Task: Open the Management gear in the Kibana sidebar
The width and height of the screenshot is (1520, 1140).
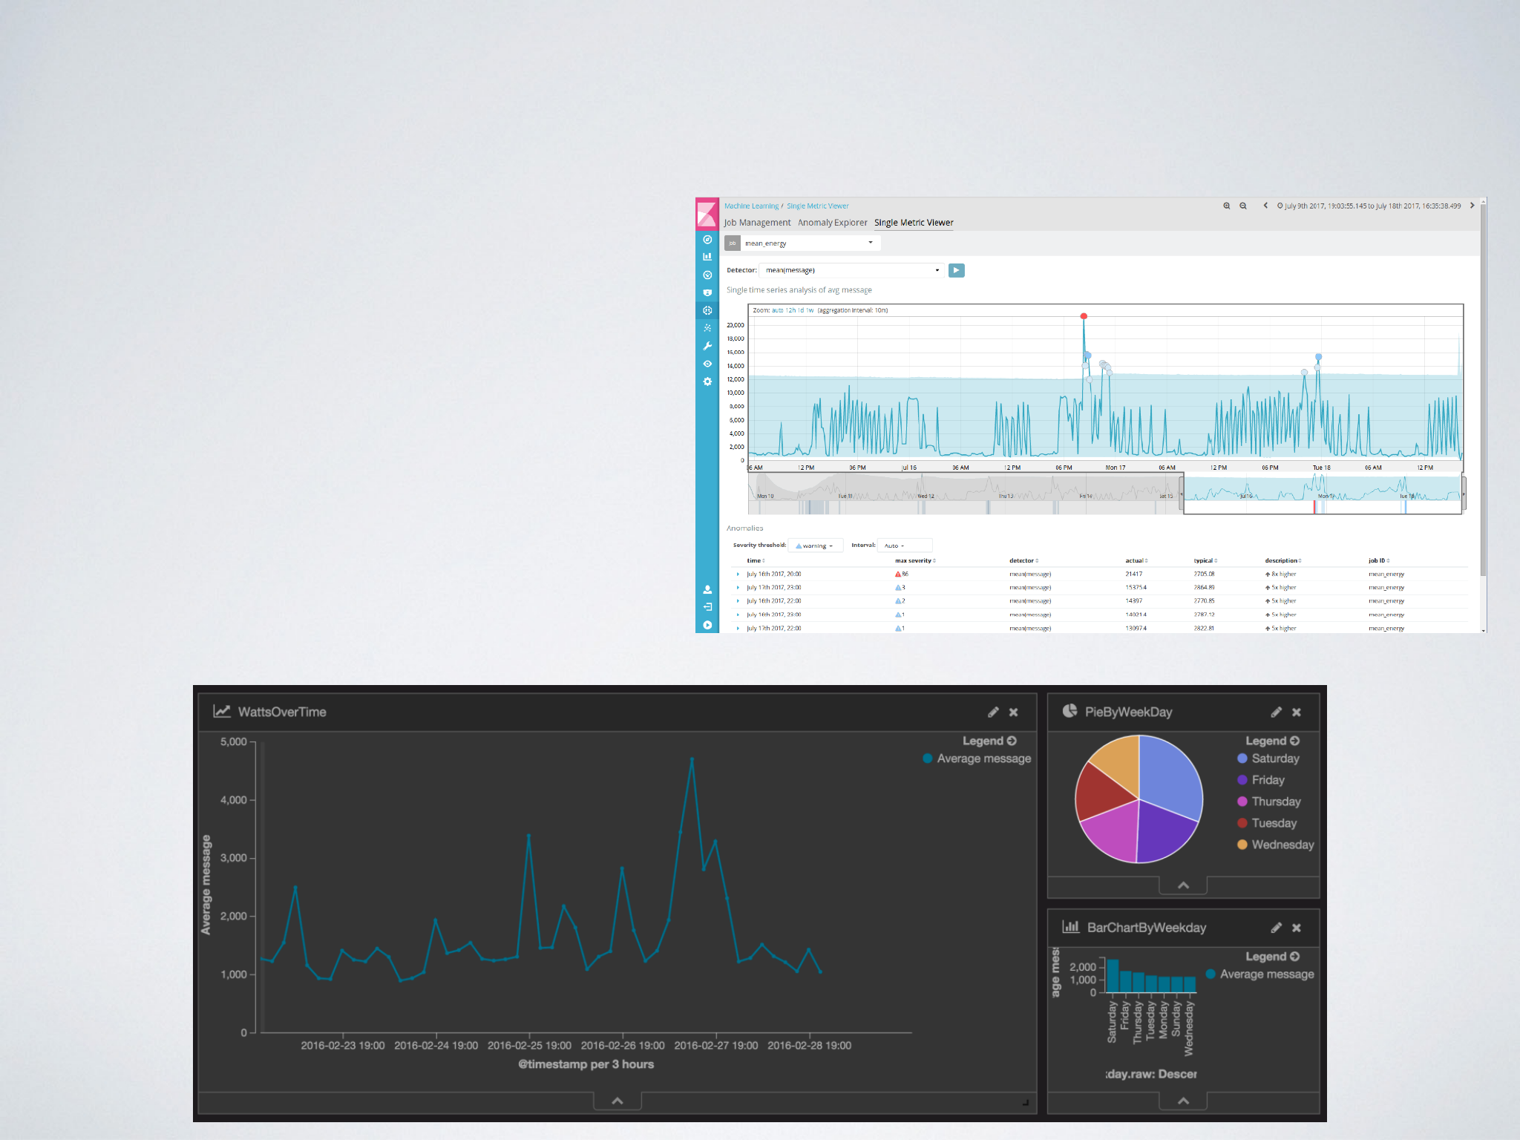Action: click(707, 381)
